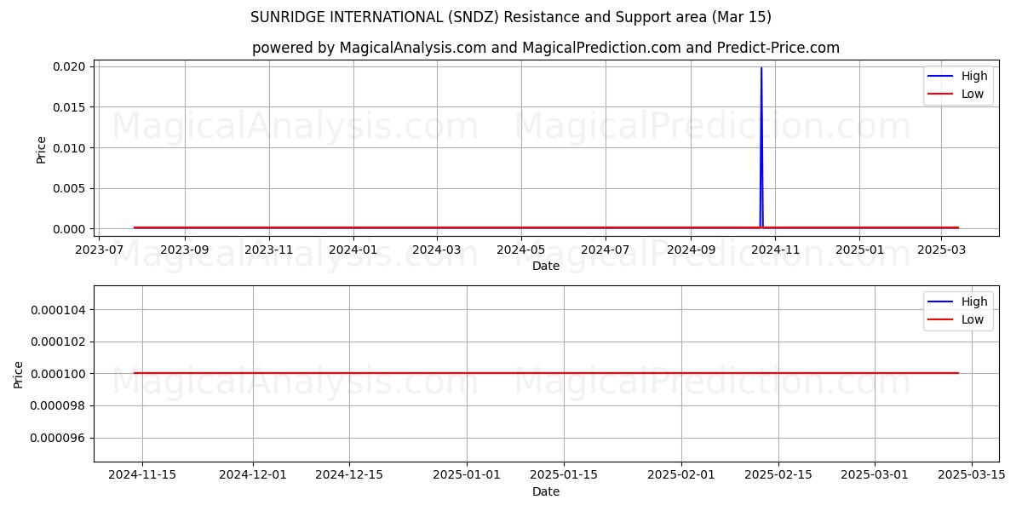Click the 'Price' axis label of top chart
Viewport: 1022px width, 511px height.
coord(42,148)
